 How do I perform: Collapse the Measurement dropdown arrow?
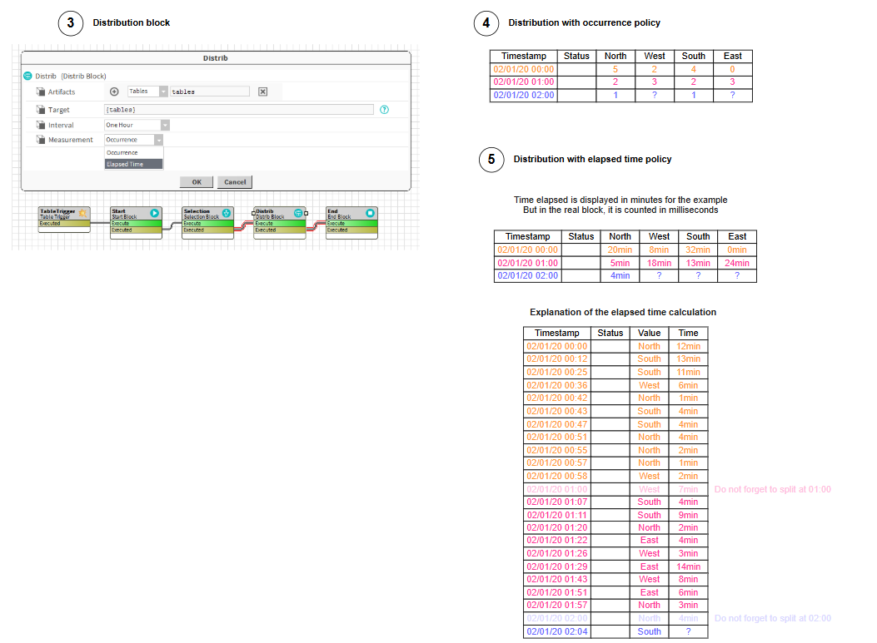point(157,140)
